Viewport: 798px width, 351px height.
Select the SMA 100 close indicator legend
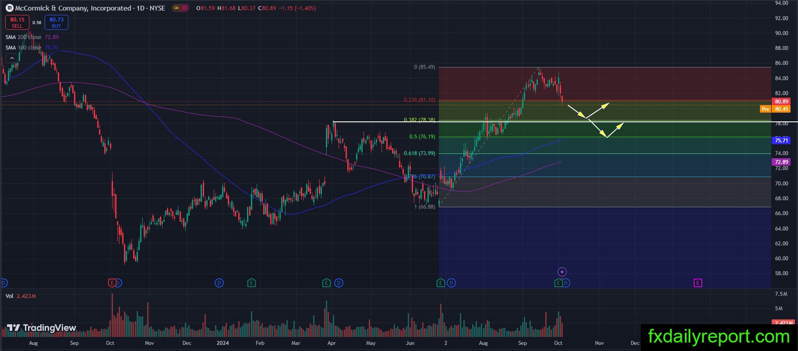[32, 48]
